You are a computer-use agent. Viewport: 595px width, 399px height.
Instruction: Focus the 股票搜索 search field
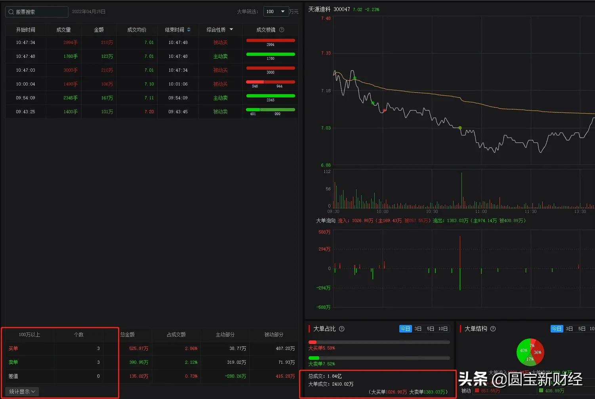click(x=36, y=12)
